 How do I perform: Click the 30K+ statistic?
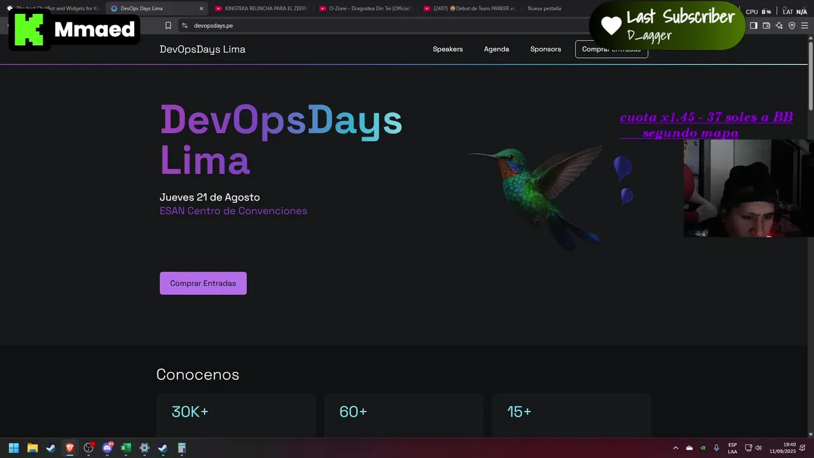point(190,412)
